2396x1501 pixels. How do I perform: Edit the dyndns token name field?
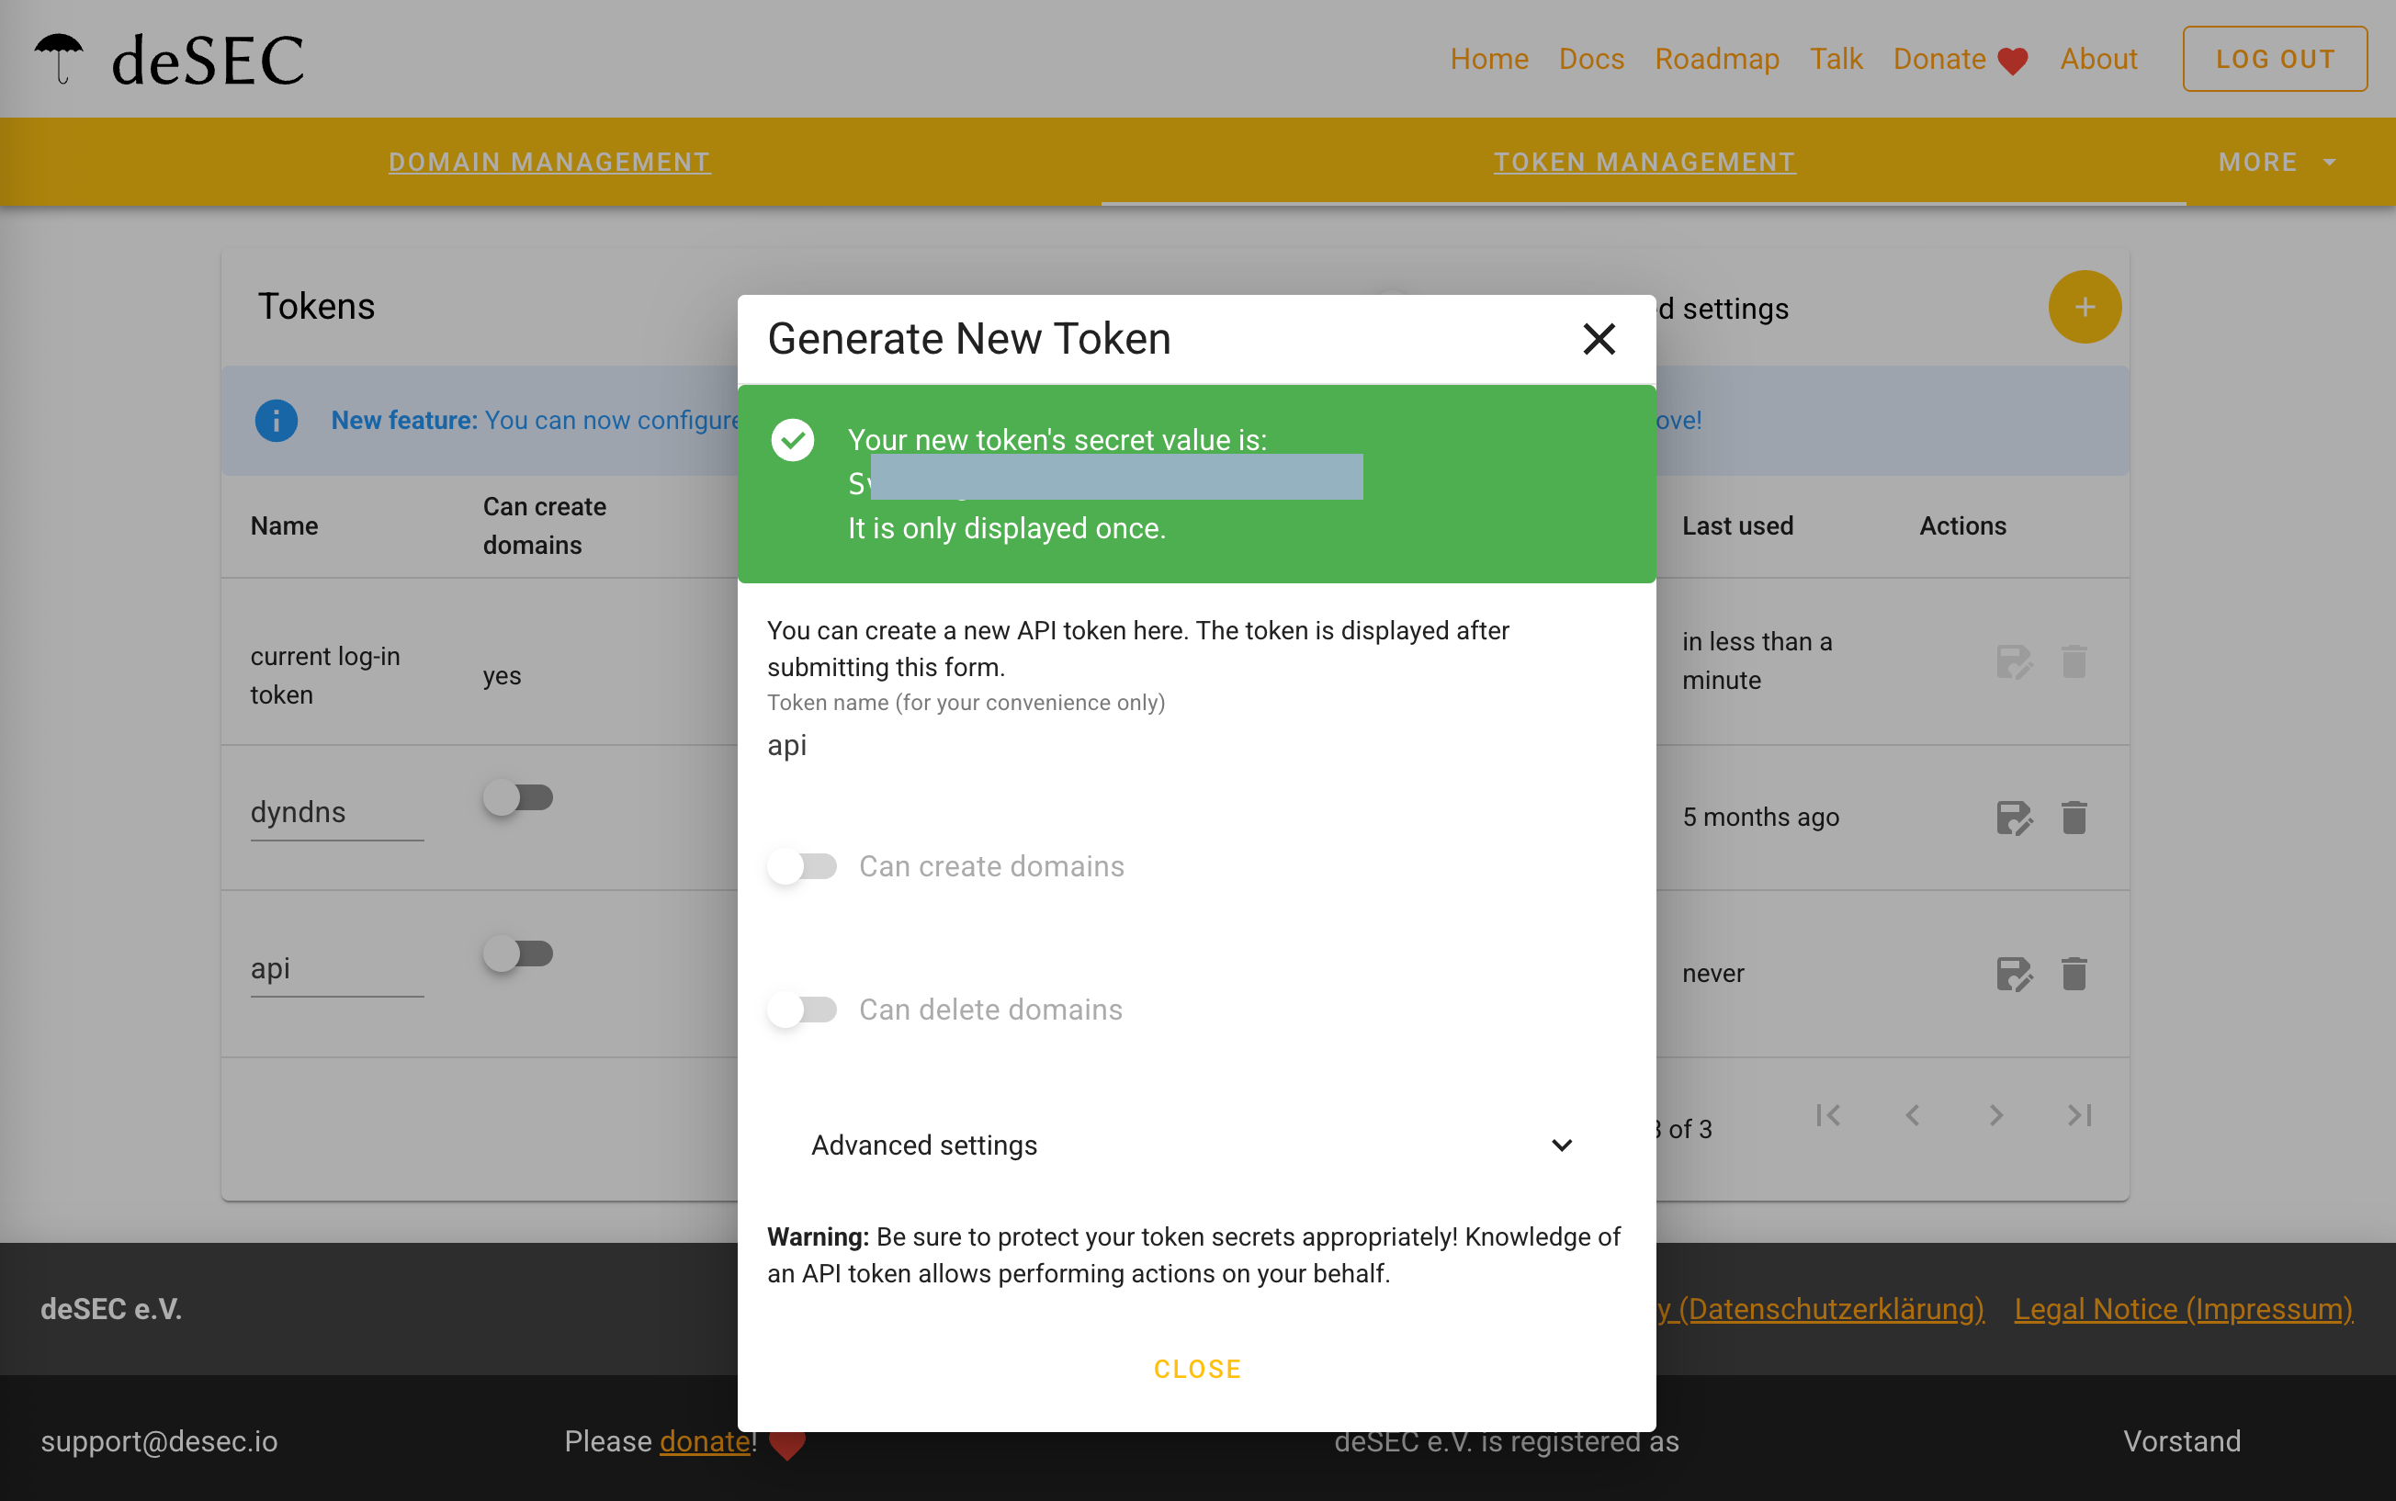(336, 812)
